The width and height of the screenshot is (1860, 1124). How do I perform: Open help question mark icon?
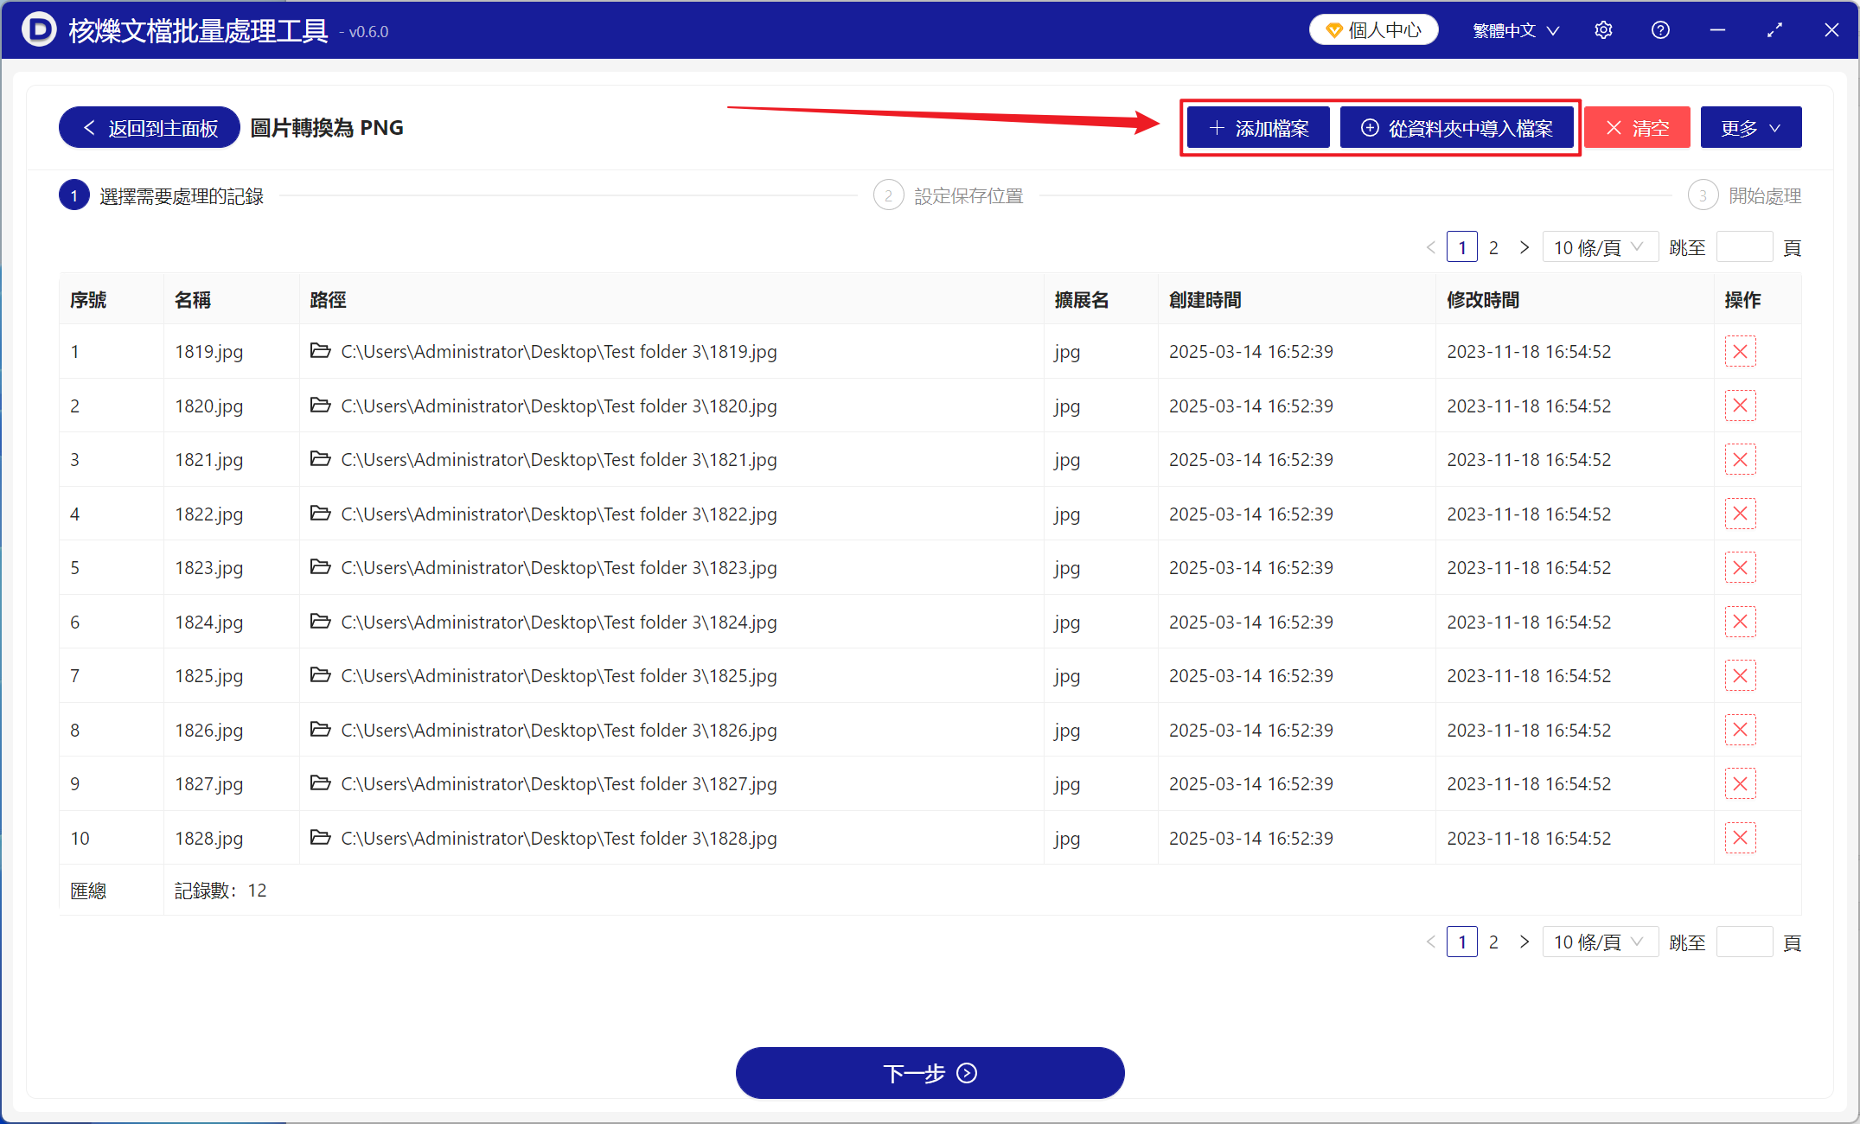(1660, 30)
